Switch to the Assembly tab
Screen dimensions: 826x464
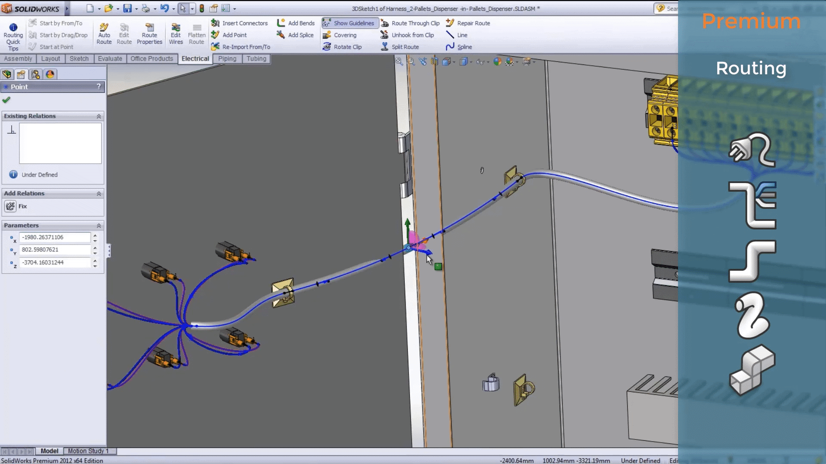tap(18, 59)
